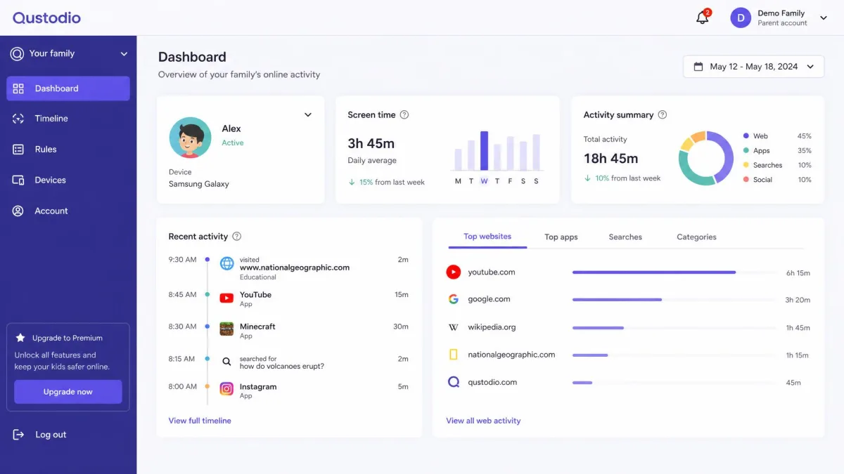This screenshot has width=844, height=474.
Task: Open the notifications bell icon
Action: click(702, 18)
